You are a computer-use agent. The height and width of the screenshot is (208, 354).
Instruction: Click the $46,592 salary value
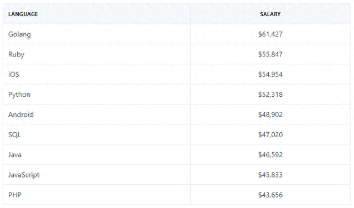point(270,155)
